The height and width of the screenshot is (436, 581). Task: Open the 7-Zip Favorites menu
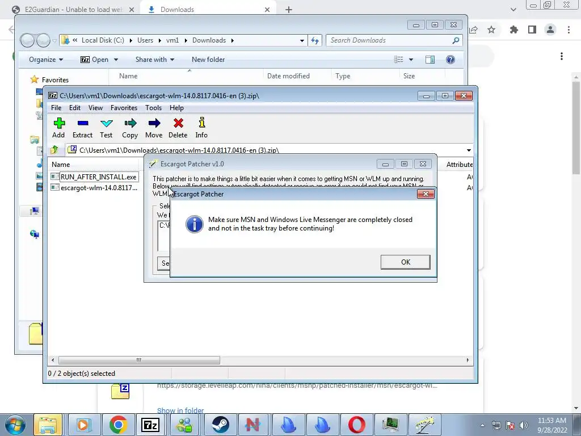point(124,108)
